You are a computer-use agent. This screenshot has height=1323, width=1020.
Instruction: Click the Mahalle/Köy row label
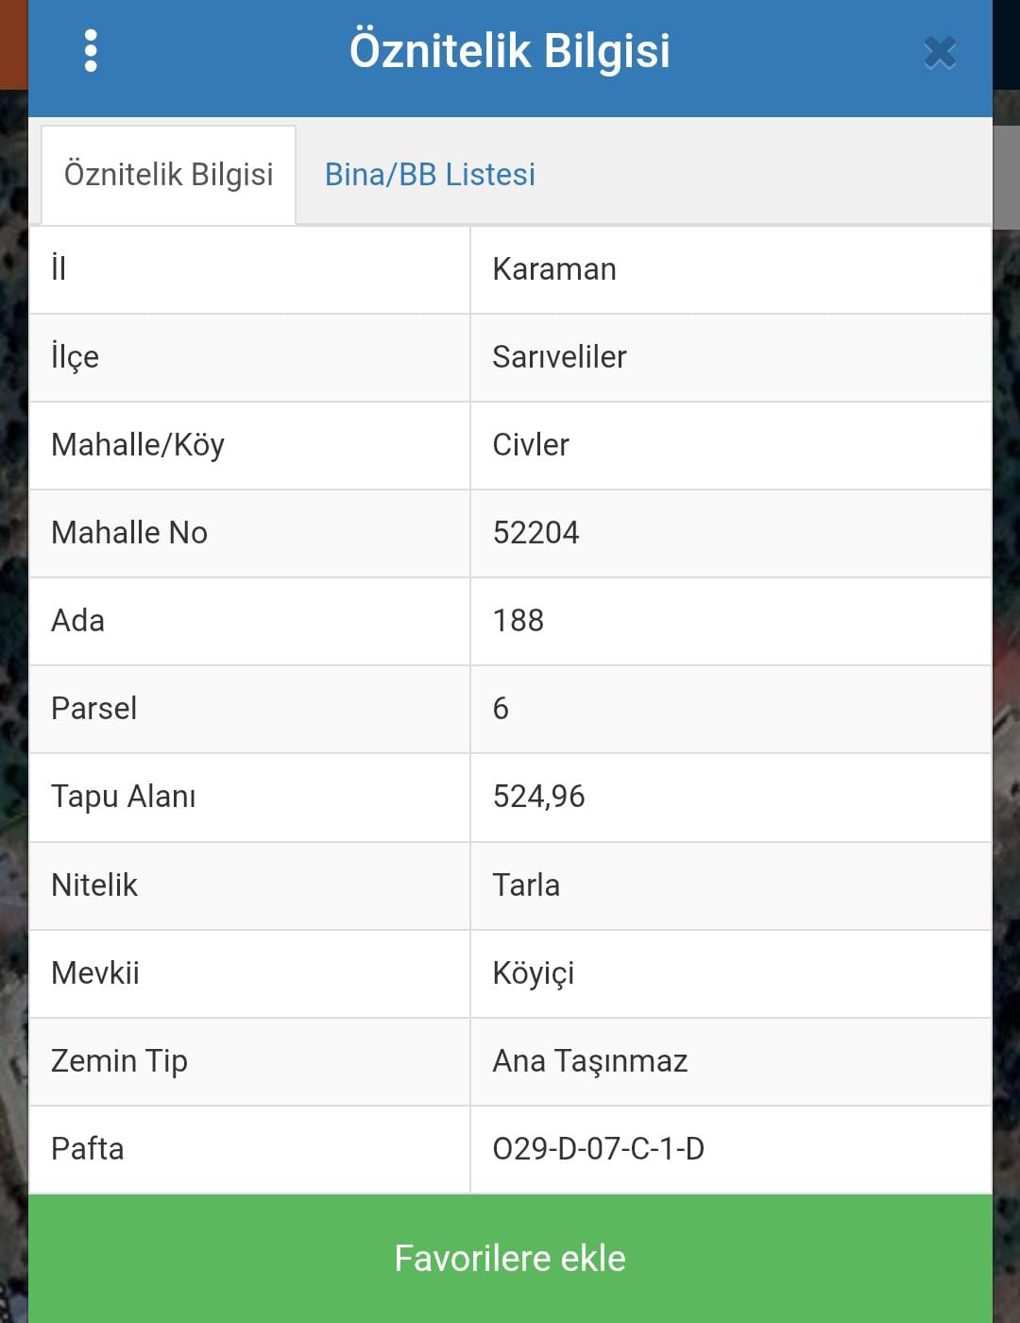tap(138, 445)
